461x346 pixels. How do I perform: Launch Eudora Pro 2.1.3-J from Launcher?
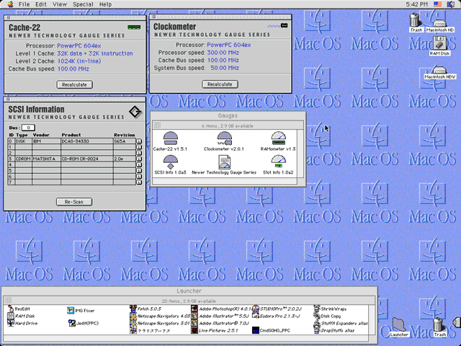[276, 316]
